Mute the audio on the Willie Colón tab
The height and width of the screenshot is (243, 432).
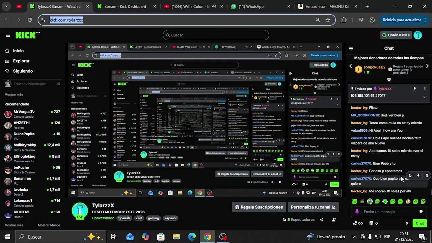click(214, 6)
